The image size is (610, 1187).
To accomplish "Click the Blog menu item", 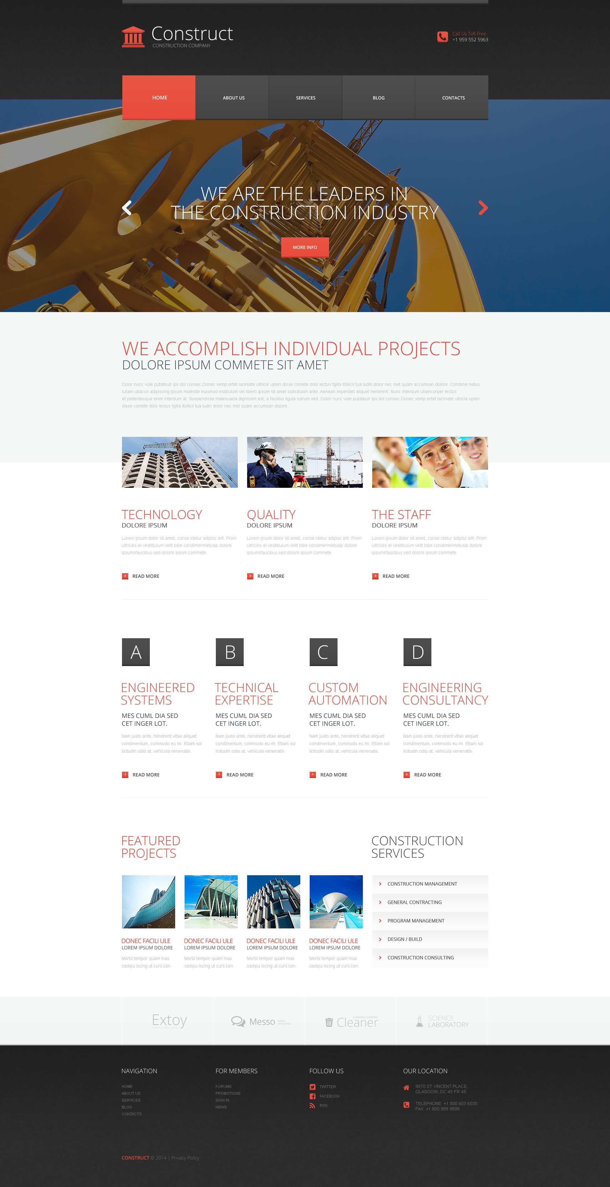I will pos(379,98).
